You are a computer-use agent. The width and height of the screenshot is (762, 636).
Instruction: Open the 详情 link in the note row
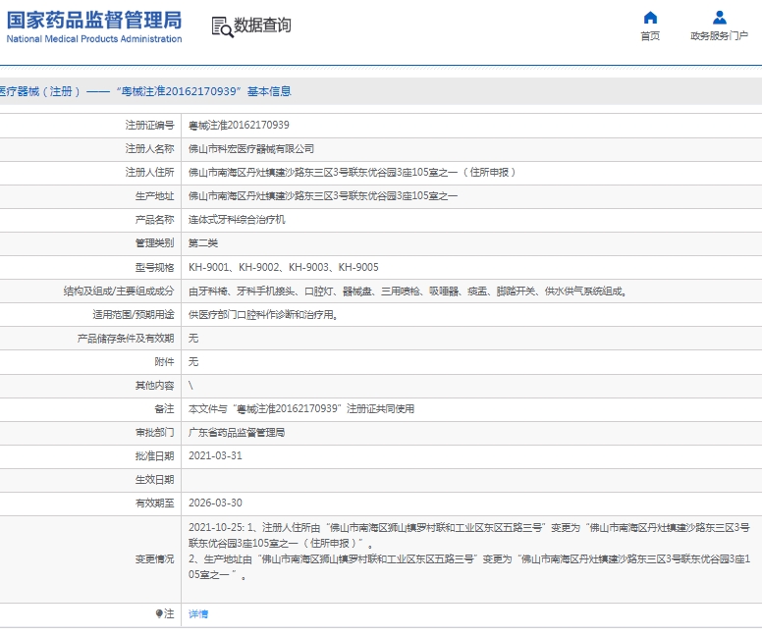[x=198, y=614]
